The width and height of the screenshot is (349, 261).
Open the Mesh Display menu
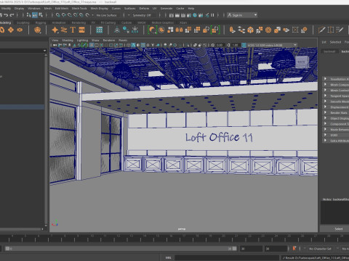click(x=100, y=9)
